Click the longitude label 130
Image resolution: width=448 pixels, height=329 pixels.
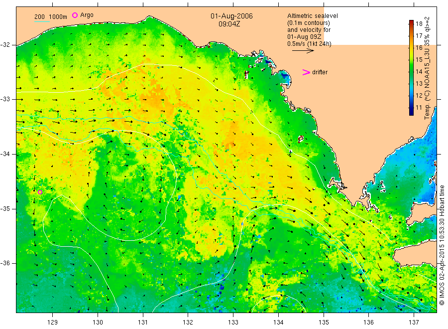(x=98, y=323)
